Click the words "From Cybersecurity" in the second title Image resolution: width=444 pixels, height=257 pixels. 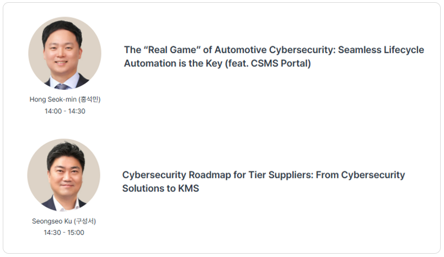[361, 175]
